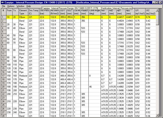Image resolution: width=163 pixels, height=118 pixels.
Task: Click row 2 Bend ep2 value 2.4943
Action: coord(130,21)
